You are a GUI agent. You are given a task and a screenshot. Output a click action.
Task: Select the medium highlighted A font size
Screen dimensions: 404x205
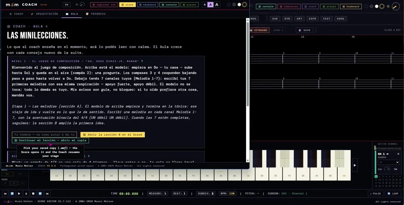tap(210, 4)
